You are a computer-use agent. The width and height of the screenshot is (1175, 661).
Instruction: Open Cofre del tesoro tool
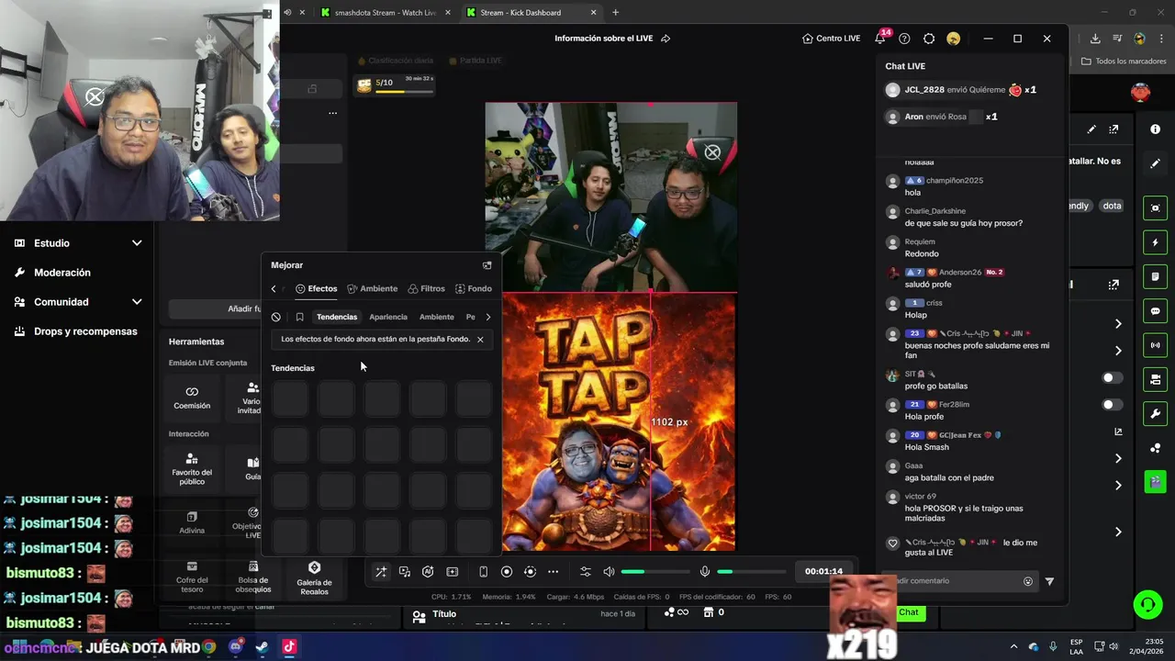point(192,577)
